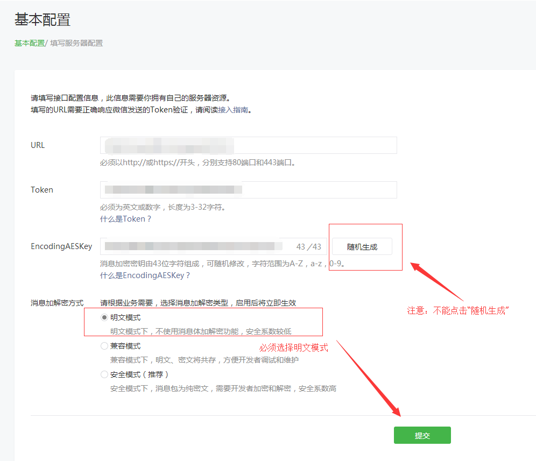This screenshot has width=536, height=461.
Task: Click the EncodingAESKey field label
Action: coord(61,246)
